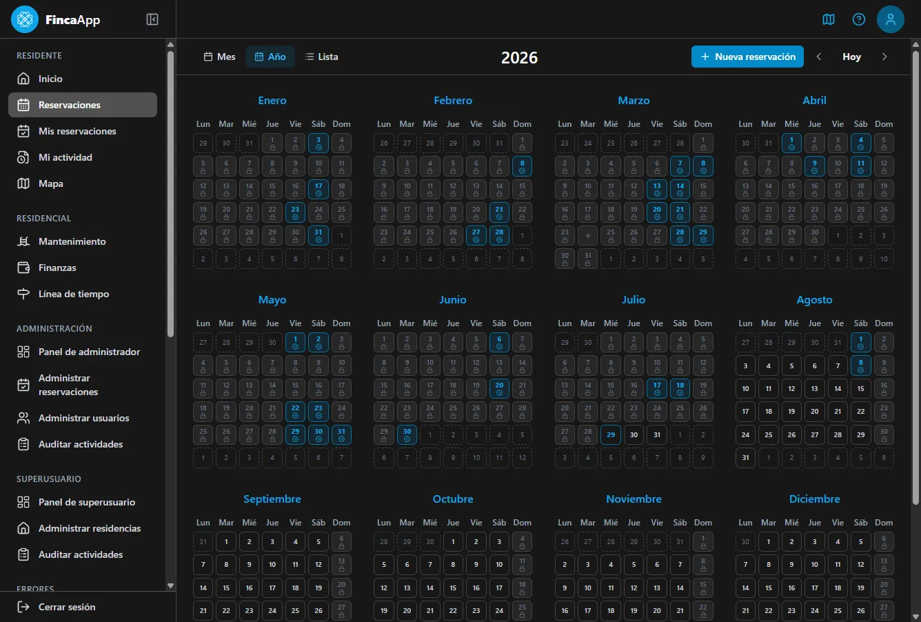The width and height of the screenshot is (921, 622).
Task: Open the user profile avatar
Action: [x=891, y=19]
